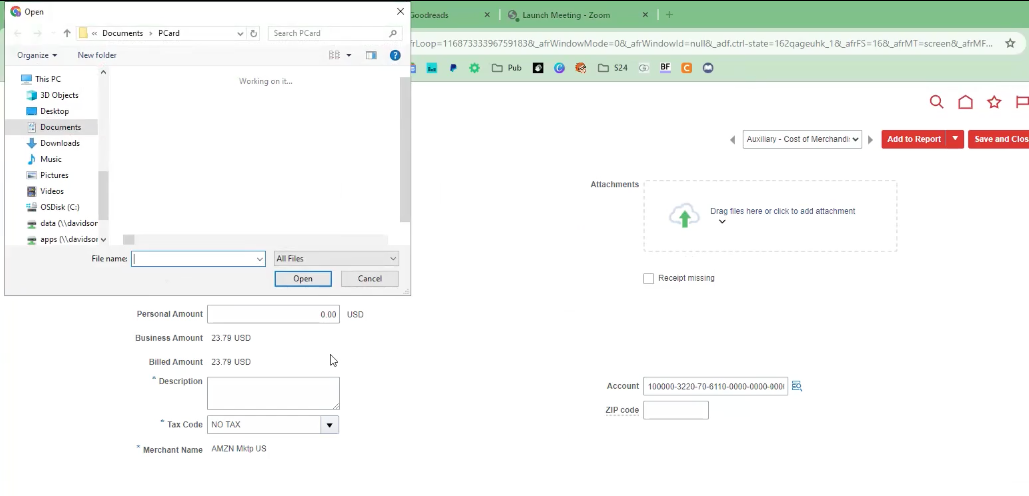The height and width of the screenshot is (496, 1029).
Task: Click the Open button in file dialog
Action: click(303, 279)
